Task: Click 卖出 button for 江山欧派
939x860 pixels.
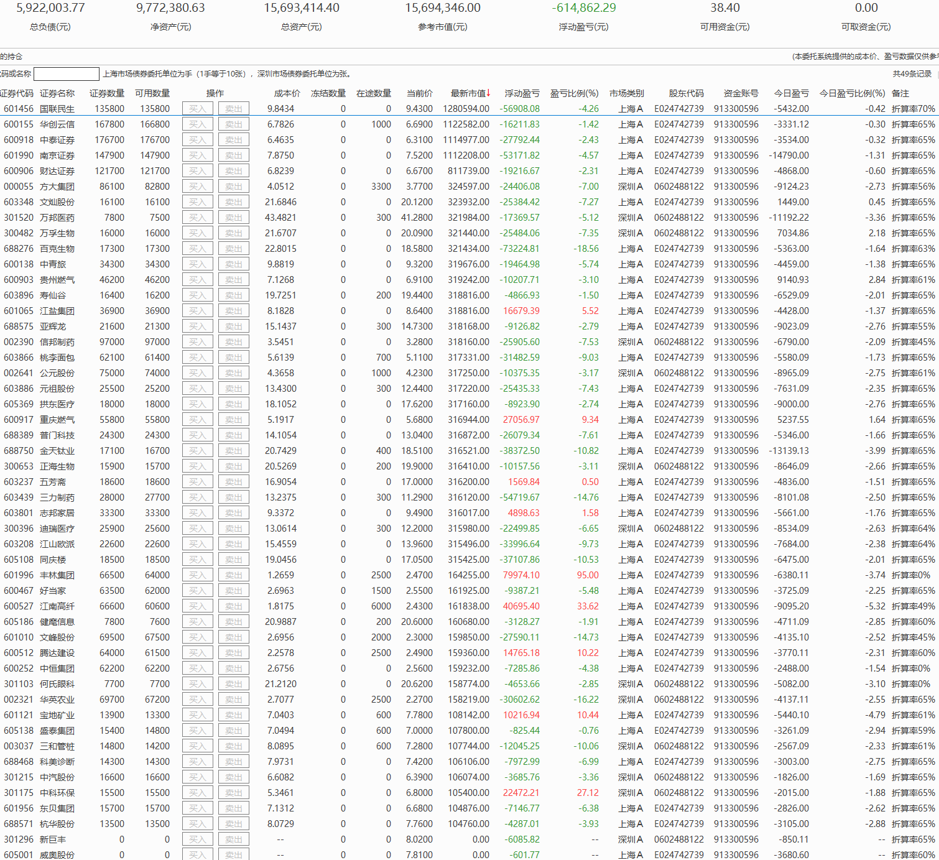Action: coord(234,544)
